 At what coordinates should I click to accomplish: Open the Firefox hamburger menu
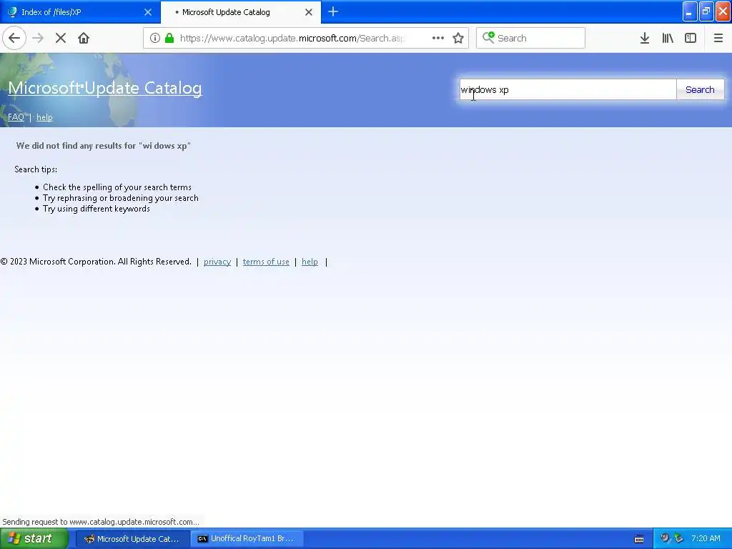(718, 38)
